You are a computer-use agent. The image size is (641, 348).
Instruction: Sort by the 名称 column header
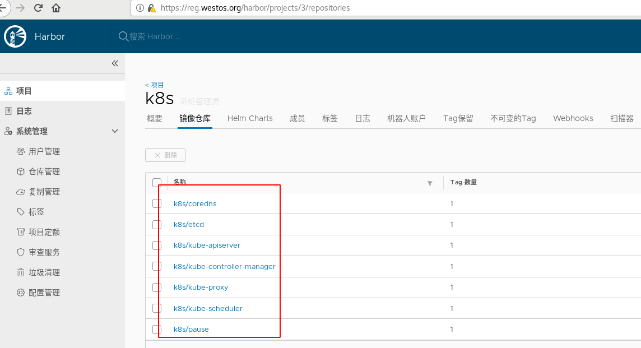coord(180,182)
